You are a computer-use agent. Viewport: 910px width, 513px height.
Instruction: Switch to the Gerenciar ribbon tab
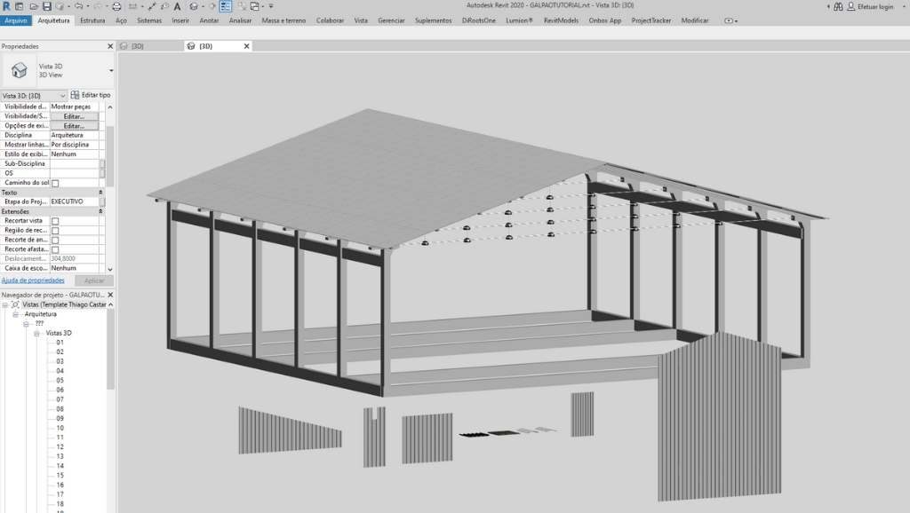tap(390, 20)
